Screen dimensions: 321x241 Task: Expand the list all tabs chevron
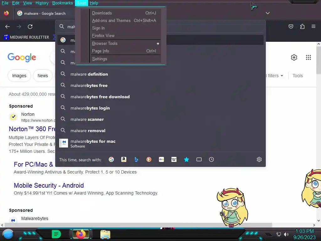(268, 13)
